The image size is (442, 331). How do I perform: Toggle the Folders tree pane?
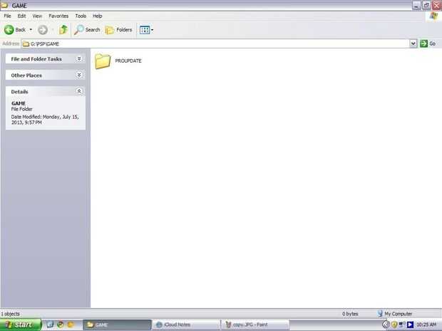click(x=118, y=30)
